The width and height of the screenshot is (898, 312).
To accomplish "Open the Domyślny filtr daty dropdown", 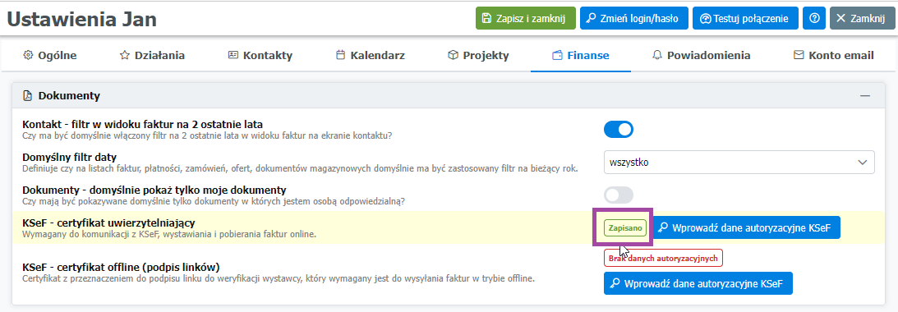I will tap(739, 162).
